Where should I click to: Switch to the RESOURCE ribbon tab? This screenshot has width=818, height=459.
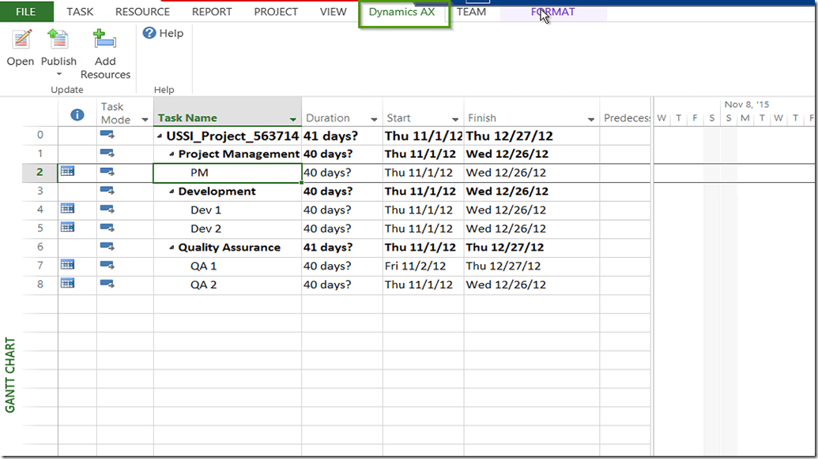pos(142,12)
